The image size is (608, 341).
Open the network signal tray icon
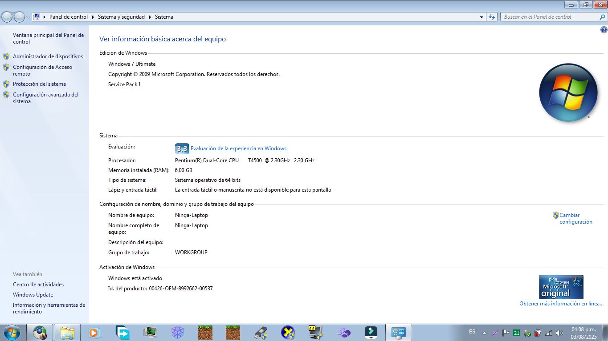click(549, 333)
